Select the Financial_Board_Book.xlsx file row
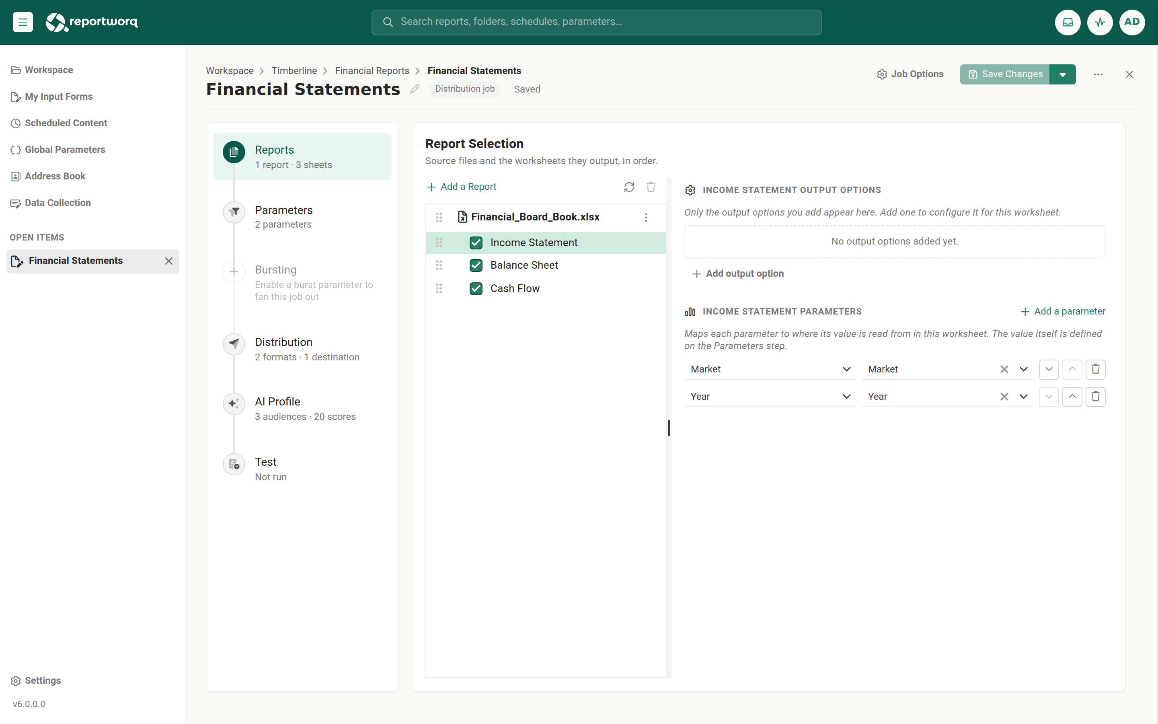Image resolution: width=1158 pixels, height=724 pixels. pos(546,217)
